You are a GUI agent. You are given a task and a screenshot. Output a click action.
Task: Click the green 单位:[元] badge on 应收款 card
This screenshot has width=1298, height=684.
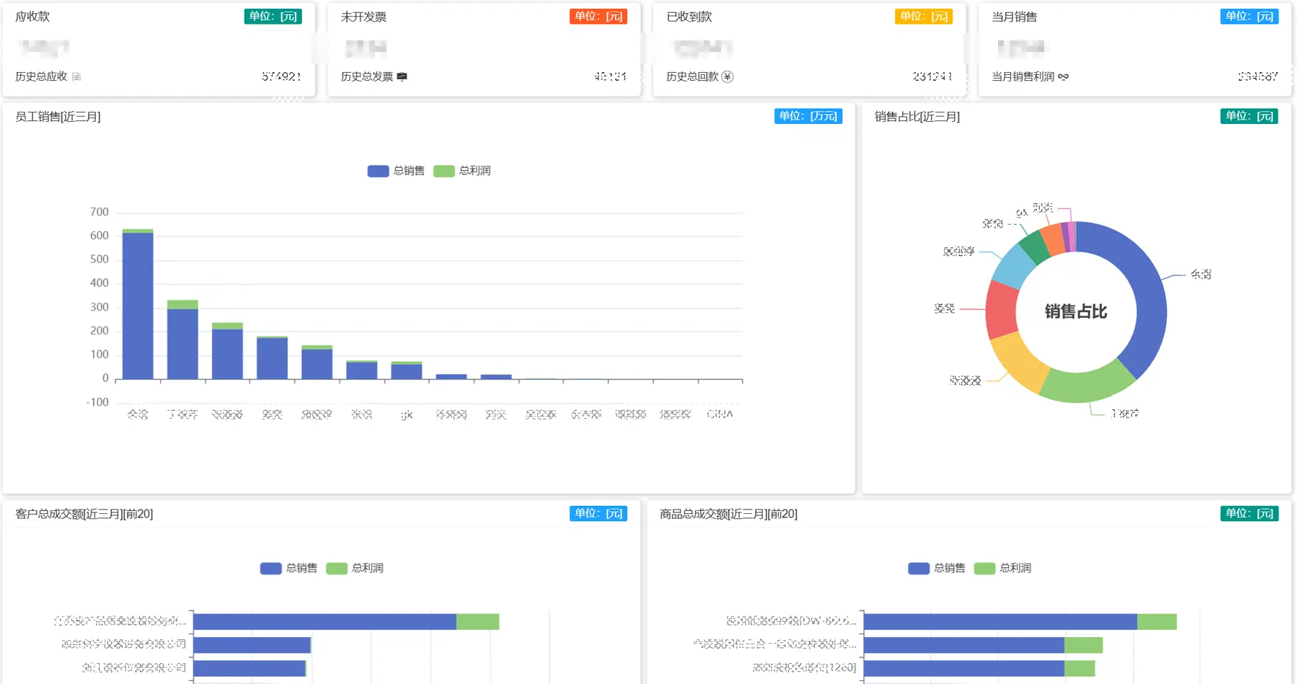pyautogui.click(x=273, y=16)
